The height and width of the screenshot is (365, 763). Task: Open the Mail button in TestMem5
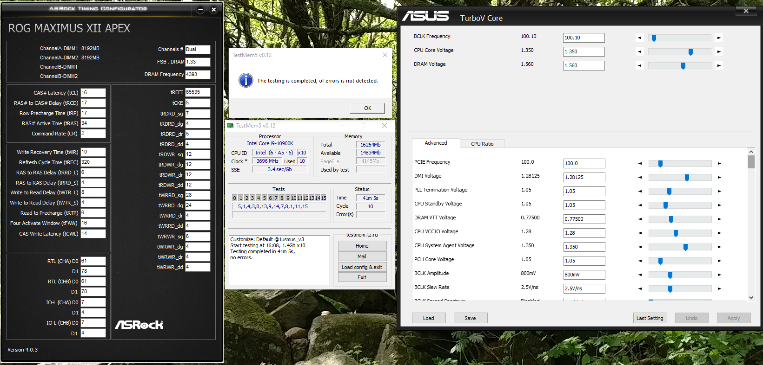(x=362, y=256)
